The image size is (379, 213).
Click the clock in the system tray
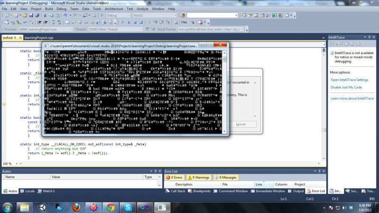[x=365, y=207]
